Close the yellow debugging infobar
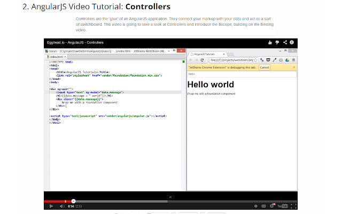342x214 pixels. point(293,67)
